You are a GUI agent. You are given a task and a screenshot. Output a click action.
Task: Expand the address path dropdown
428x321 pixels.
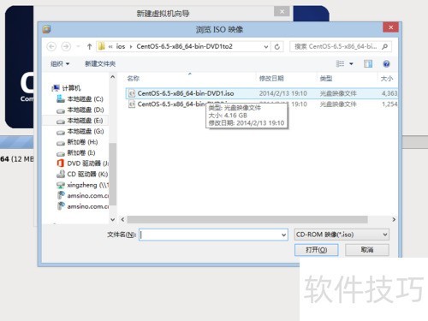coord(266,47)
